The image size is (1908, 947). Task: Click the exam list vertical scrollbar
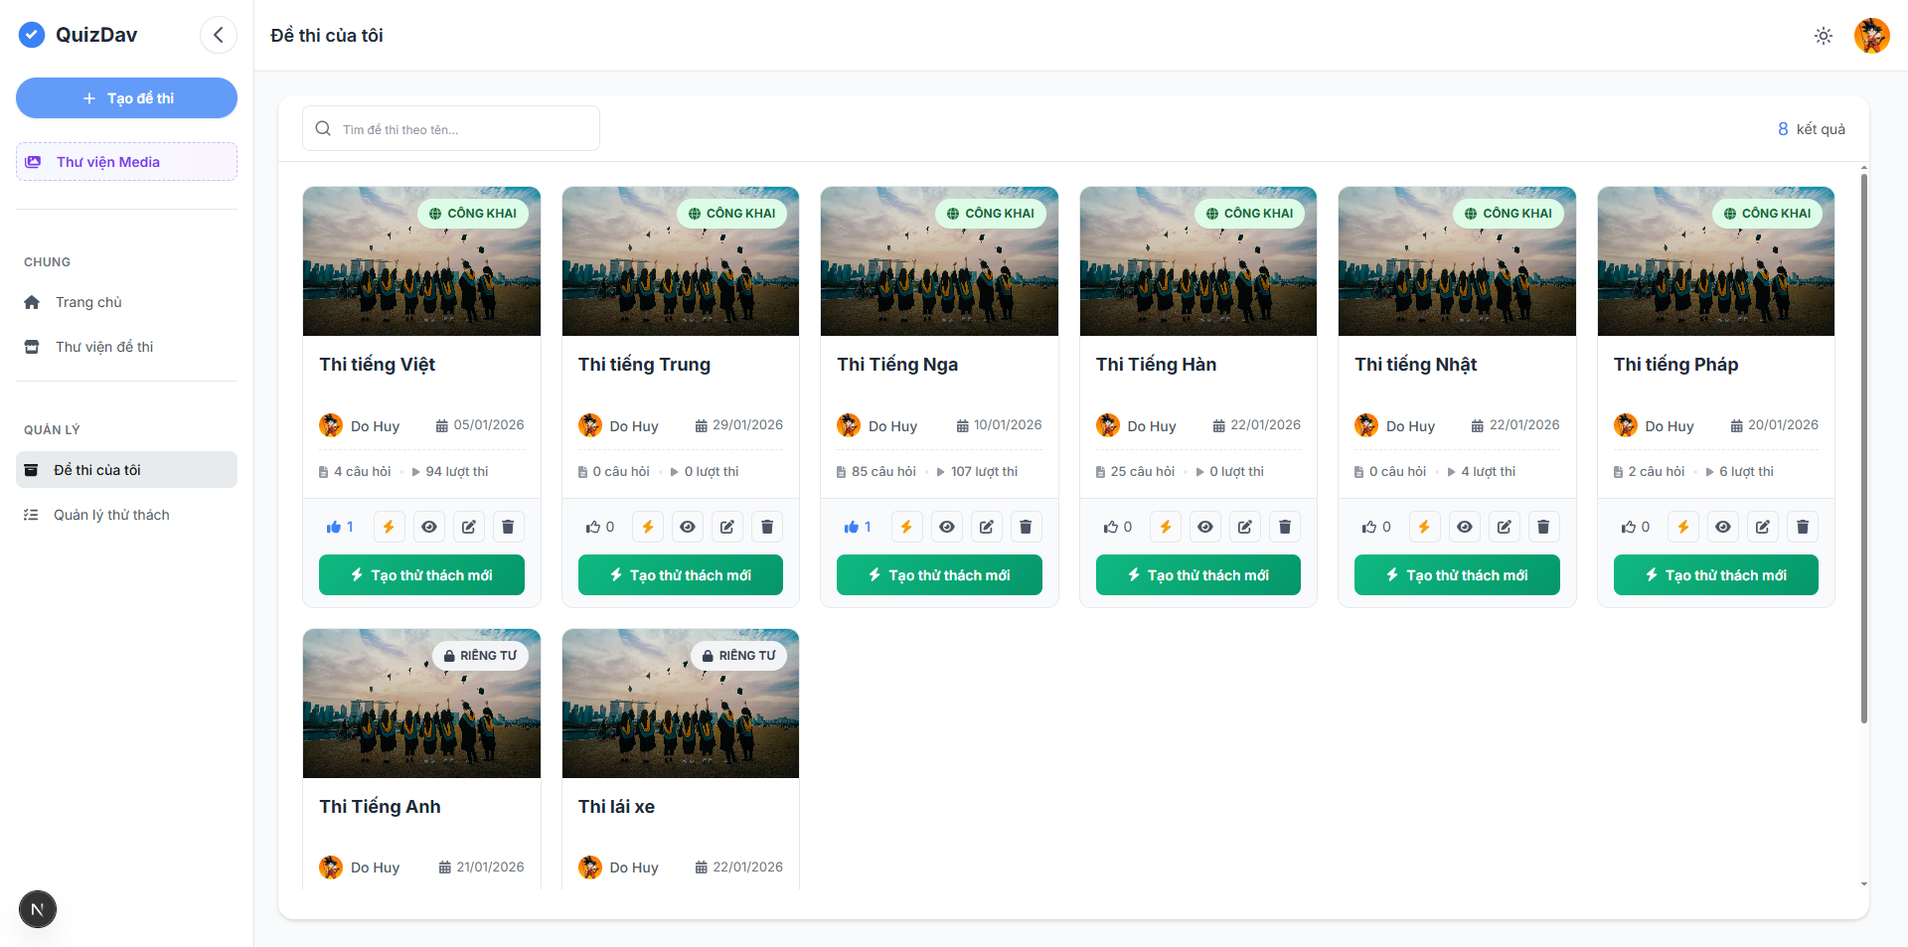click(x=1863, y=447)
